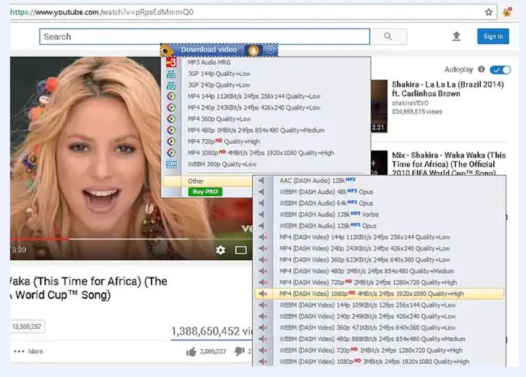Click muted icon beside WEBM DASH 1080p
Viewport: 526px width, 377px height.
click(263, 361)
